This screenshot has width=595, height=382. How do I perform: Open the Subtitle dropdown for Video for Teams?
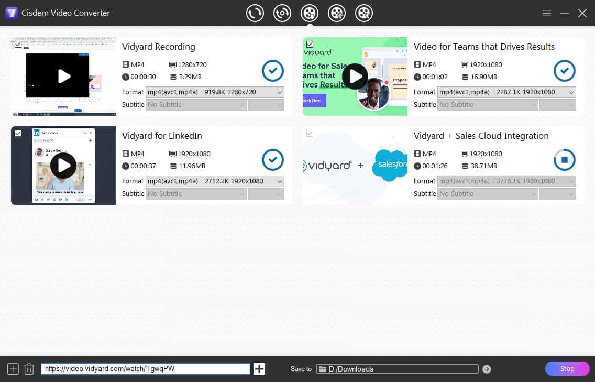[x=488, y=105]
